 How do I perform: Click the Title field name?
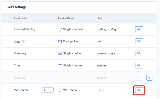[17, 66]
